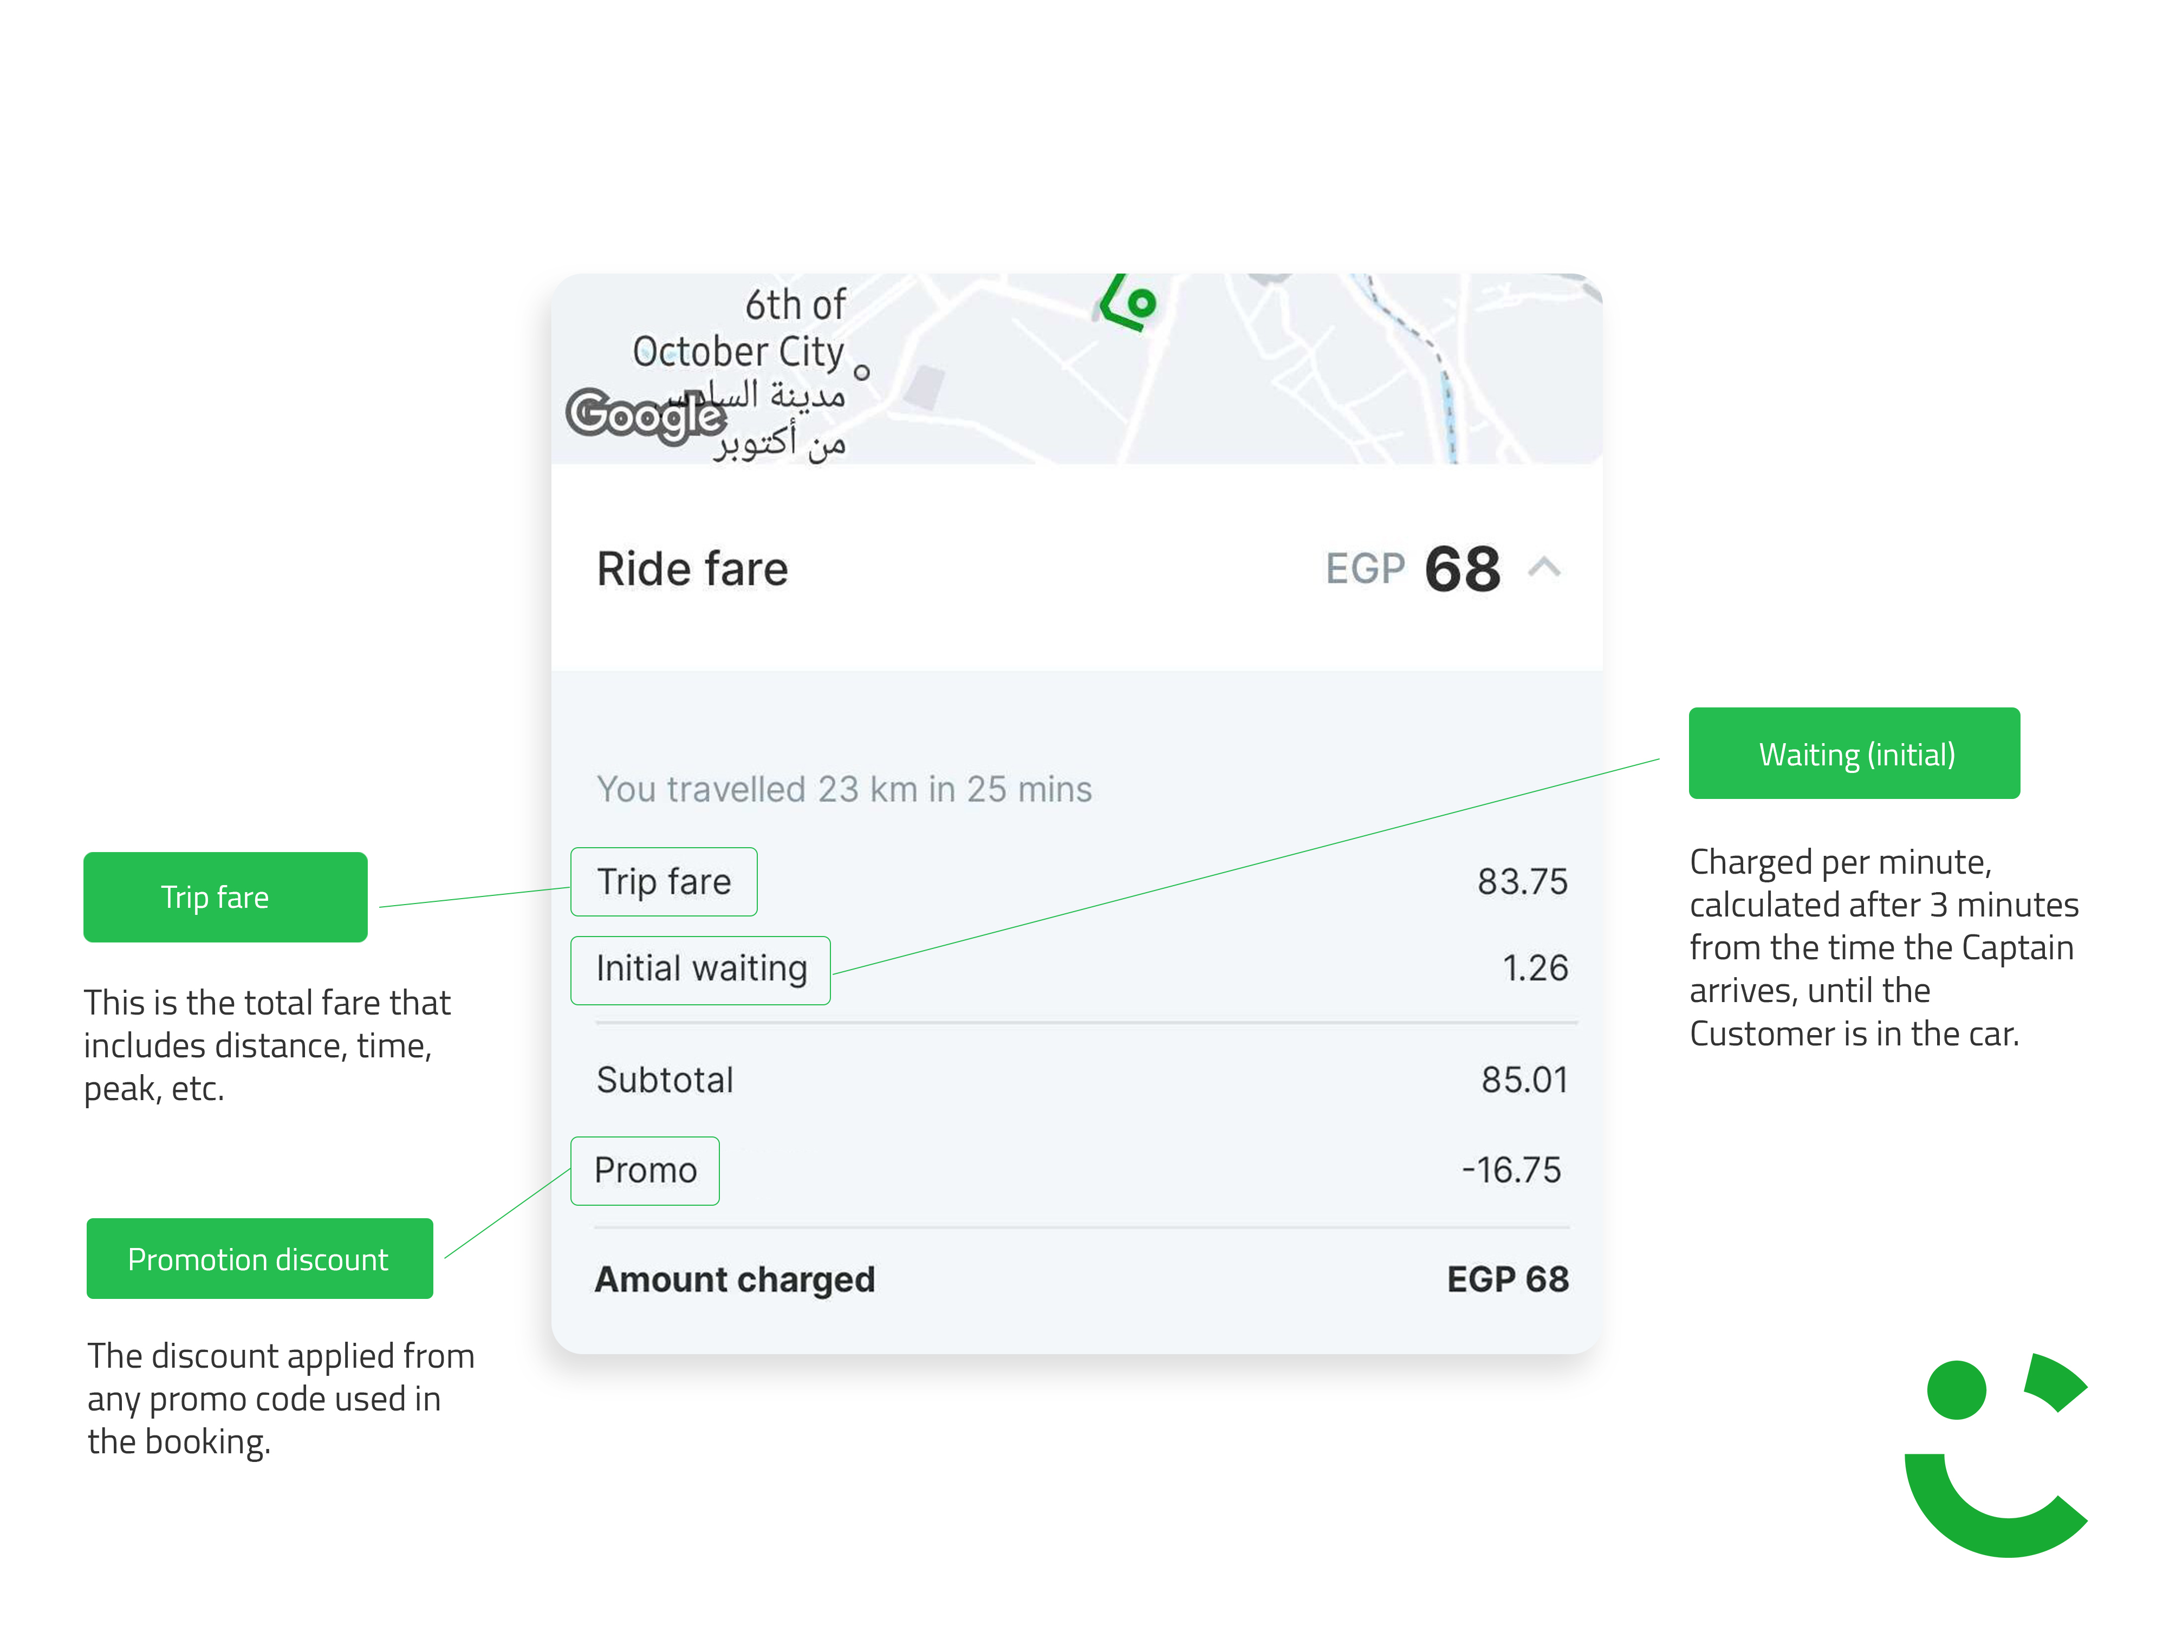This screenshot has width=2176, height=1625.
Task: Click the 6th of October City marker
Action: point(862,373)
